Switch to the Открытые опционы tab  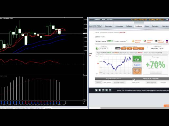click(x=113, y=79)
